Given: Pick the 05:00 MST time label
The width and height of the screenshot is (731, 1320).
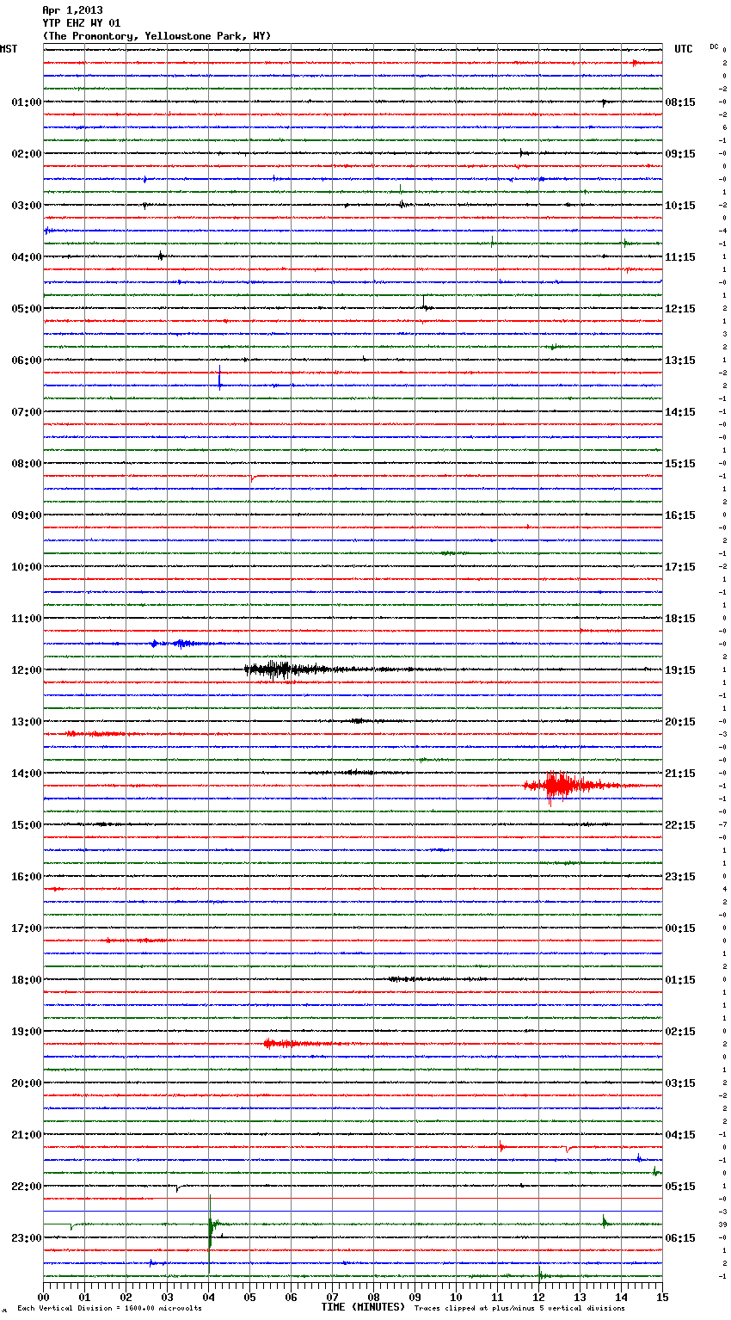Looking at the screenshot, I should (x=27, y=309).
